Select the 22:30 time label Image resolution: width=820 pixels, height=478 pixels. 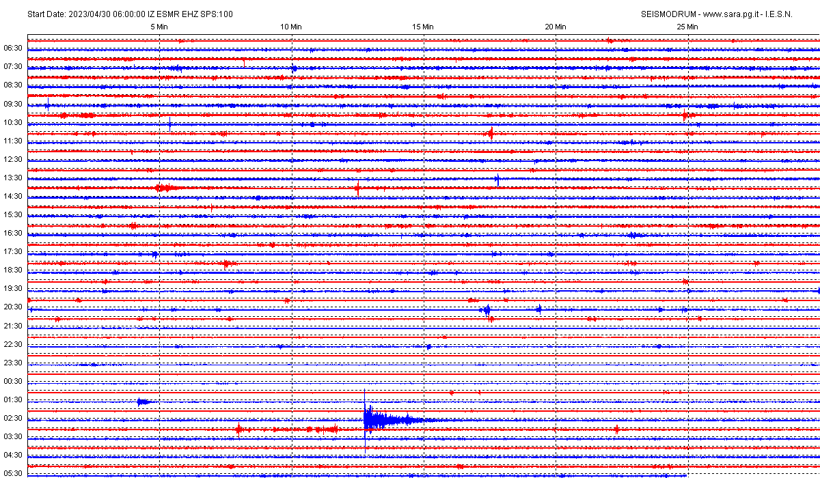coord(13,345)
